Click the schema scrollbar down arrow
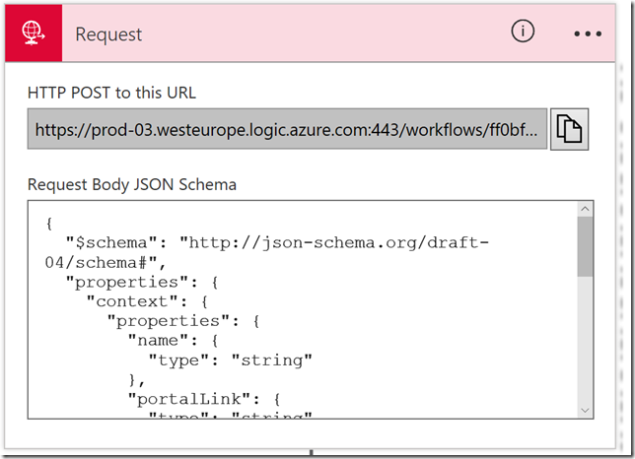Image resolution: width=635 pixels, height=459 pixels. (x=585, y=411)
